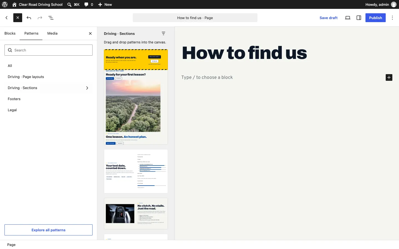Screen dimensions: 399x249
Task: Close the block inserter toggle
Action: pyautogui.click(x=18, y=18)
